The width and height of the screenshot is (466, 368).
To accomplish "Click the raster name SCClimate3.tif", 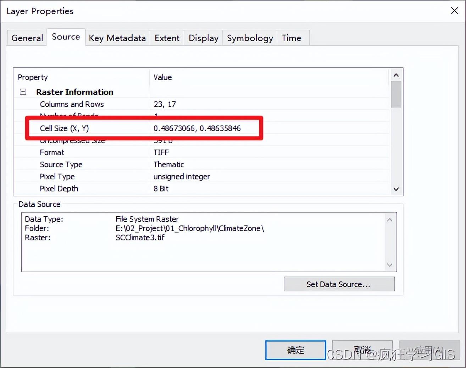I will 140,238.
